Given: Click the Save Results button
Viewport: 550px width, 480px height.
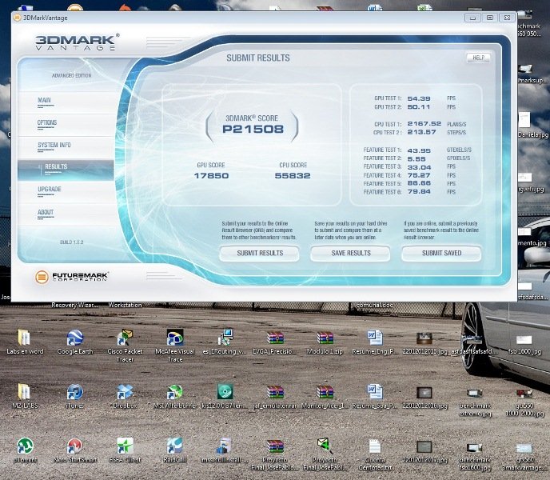Looking at the screenshot, I should tap(350, 253).
